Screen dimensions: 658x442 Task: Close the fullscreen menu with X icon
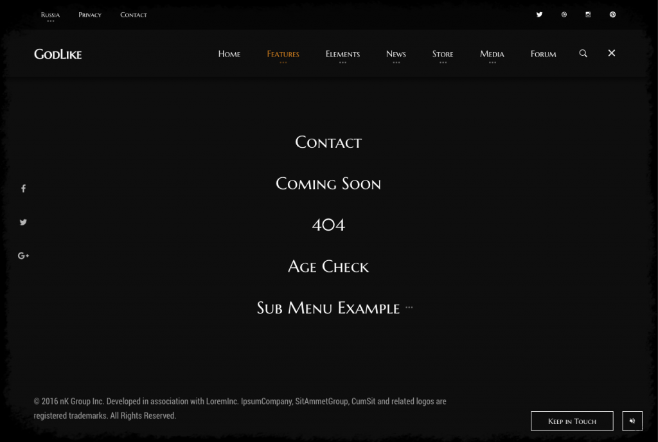tap(612, 53)
